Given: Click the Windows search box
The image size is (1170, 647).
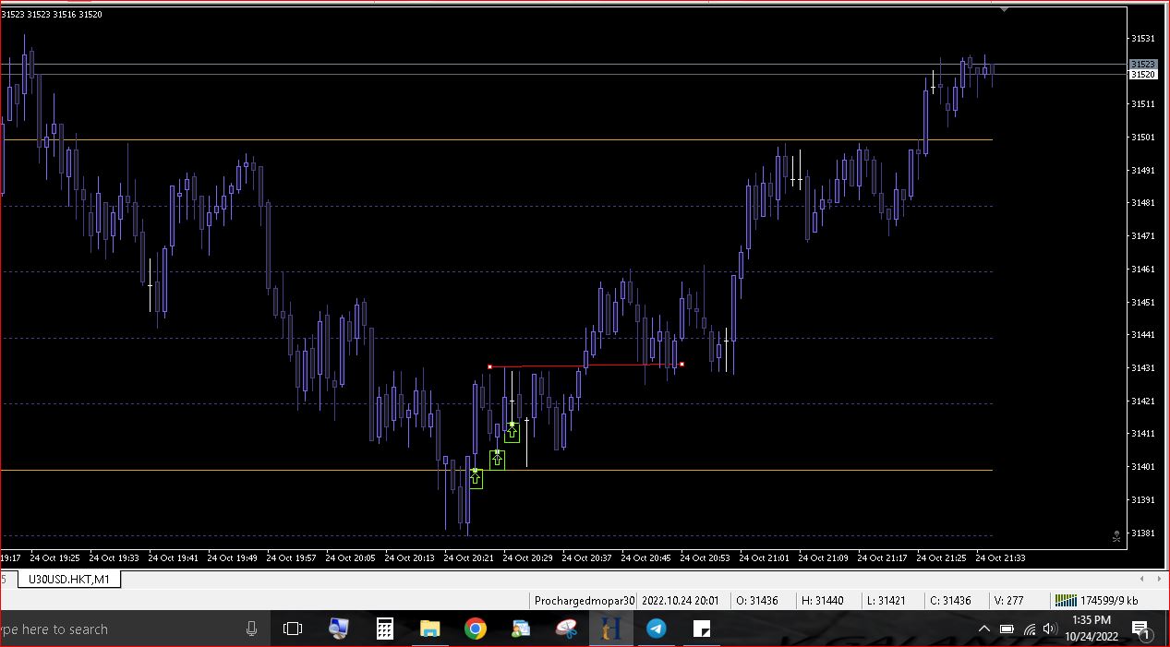Looking at the screenshot, I should (134, 629).
